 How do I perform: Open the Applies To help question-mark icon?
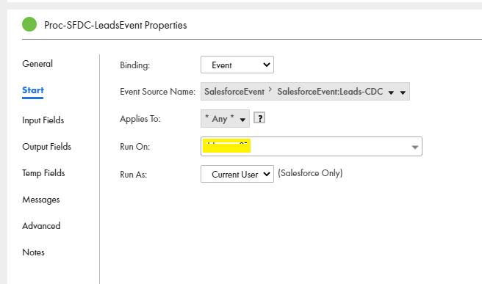point(259,118)
